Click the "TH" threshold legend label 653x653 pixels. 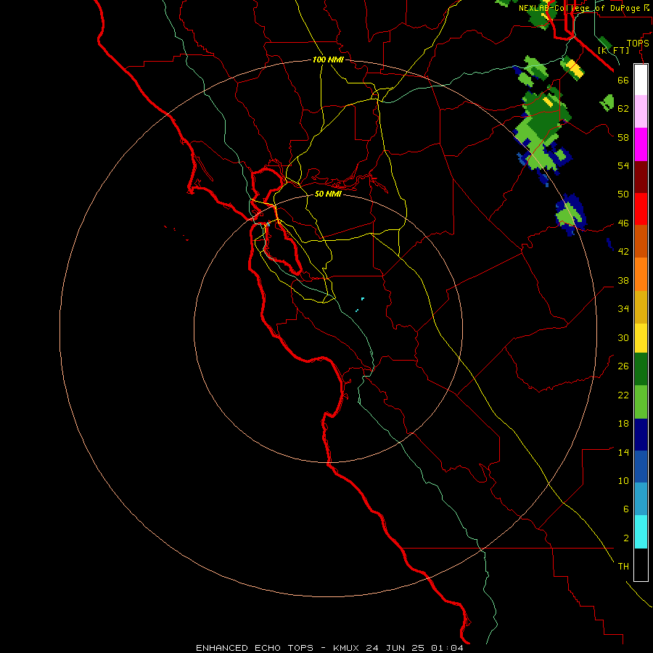tap(623, 567)
